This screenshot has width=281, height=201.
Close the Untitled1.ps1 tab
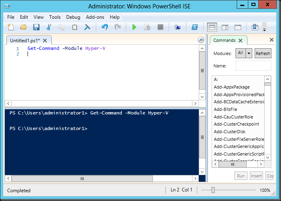point(45,41)
